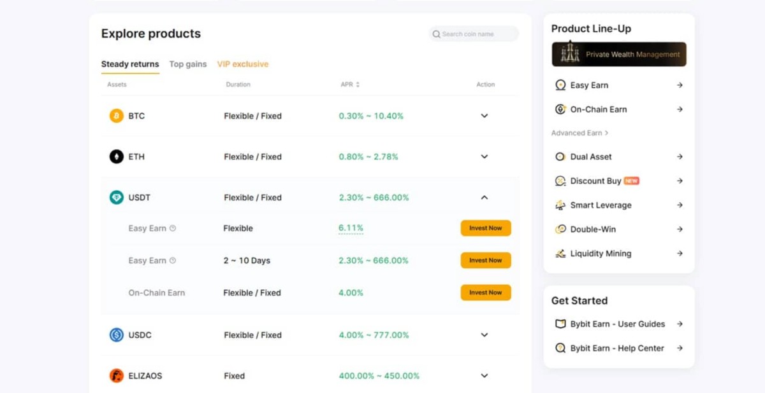The height and width of the screenshot is (393, 765).
Task: Open the VIP exclusive tab
Action: click(x=243, y=64)
